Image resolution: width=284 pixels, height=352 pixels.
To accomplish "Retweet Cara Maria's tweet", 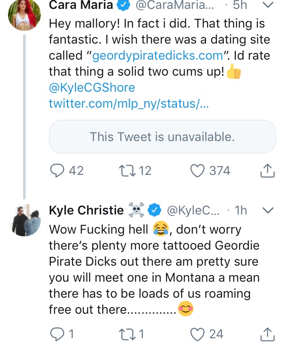I will click(x=127, y=171).
